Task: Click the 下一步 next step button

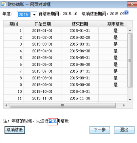Action: pos(100,130)
